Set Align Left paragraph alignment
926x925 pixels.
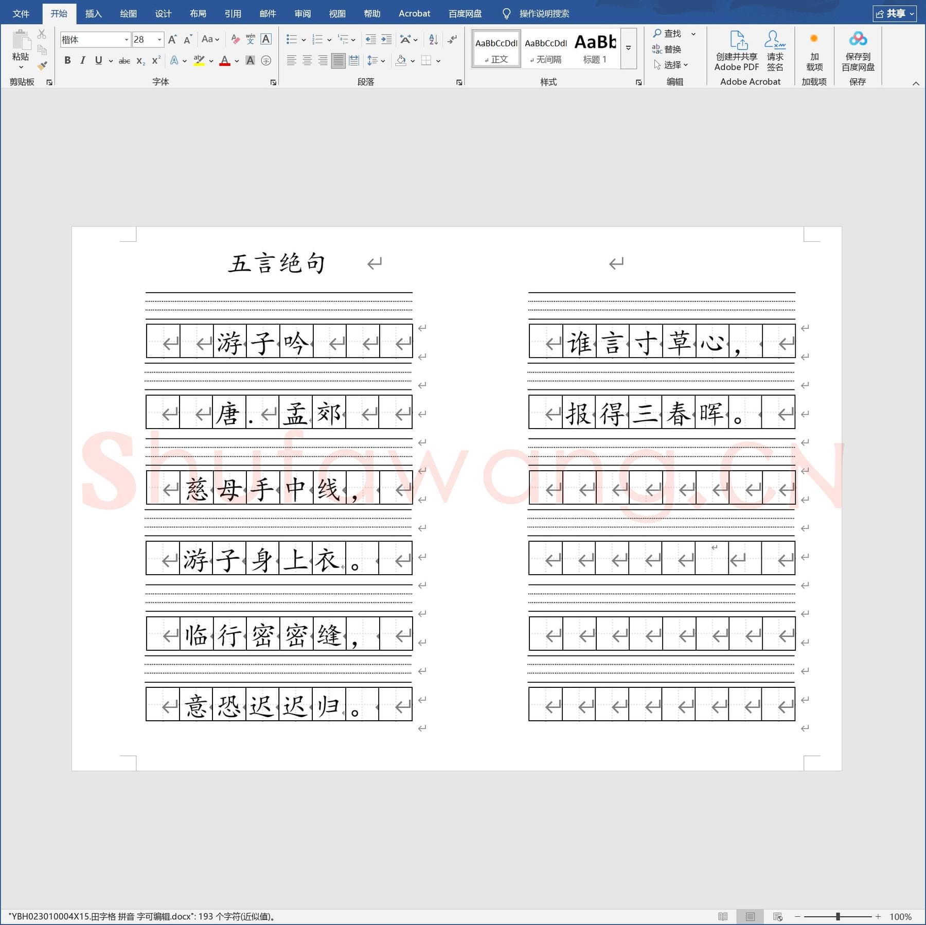[x=291, y=61]
